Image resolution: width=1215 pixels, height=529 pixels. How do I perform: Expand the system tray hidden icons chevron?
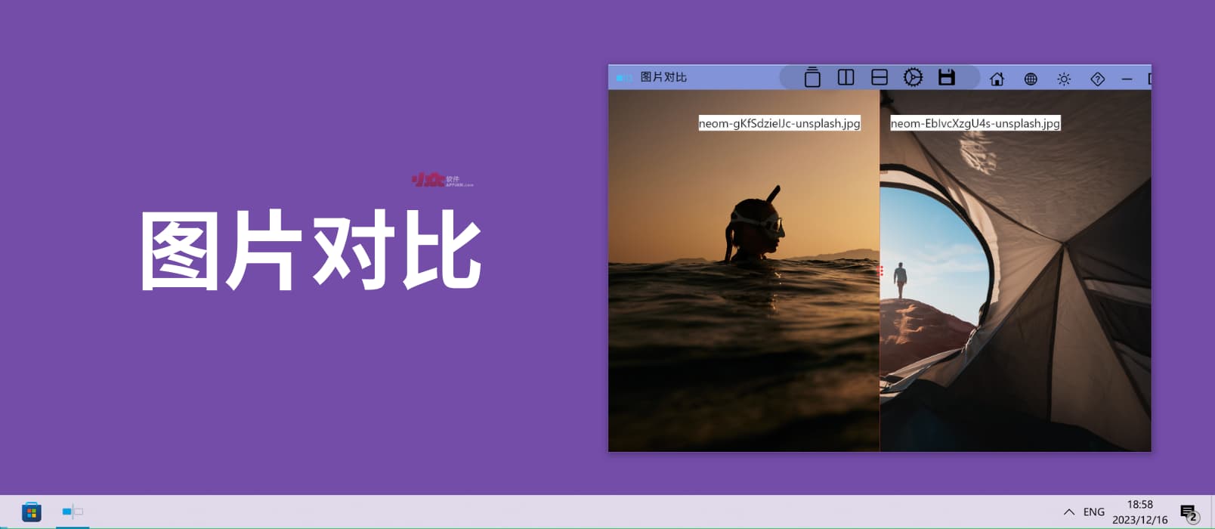(1068, 512)
